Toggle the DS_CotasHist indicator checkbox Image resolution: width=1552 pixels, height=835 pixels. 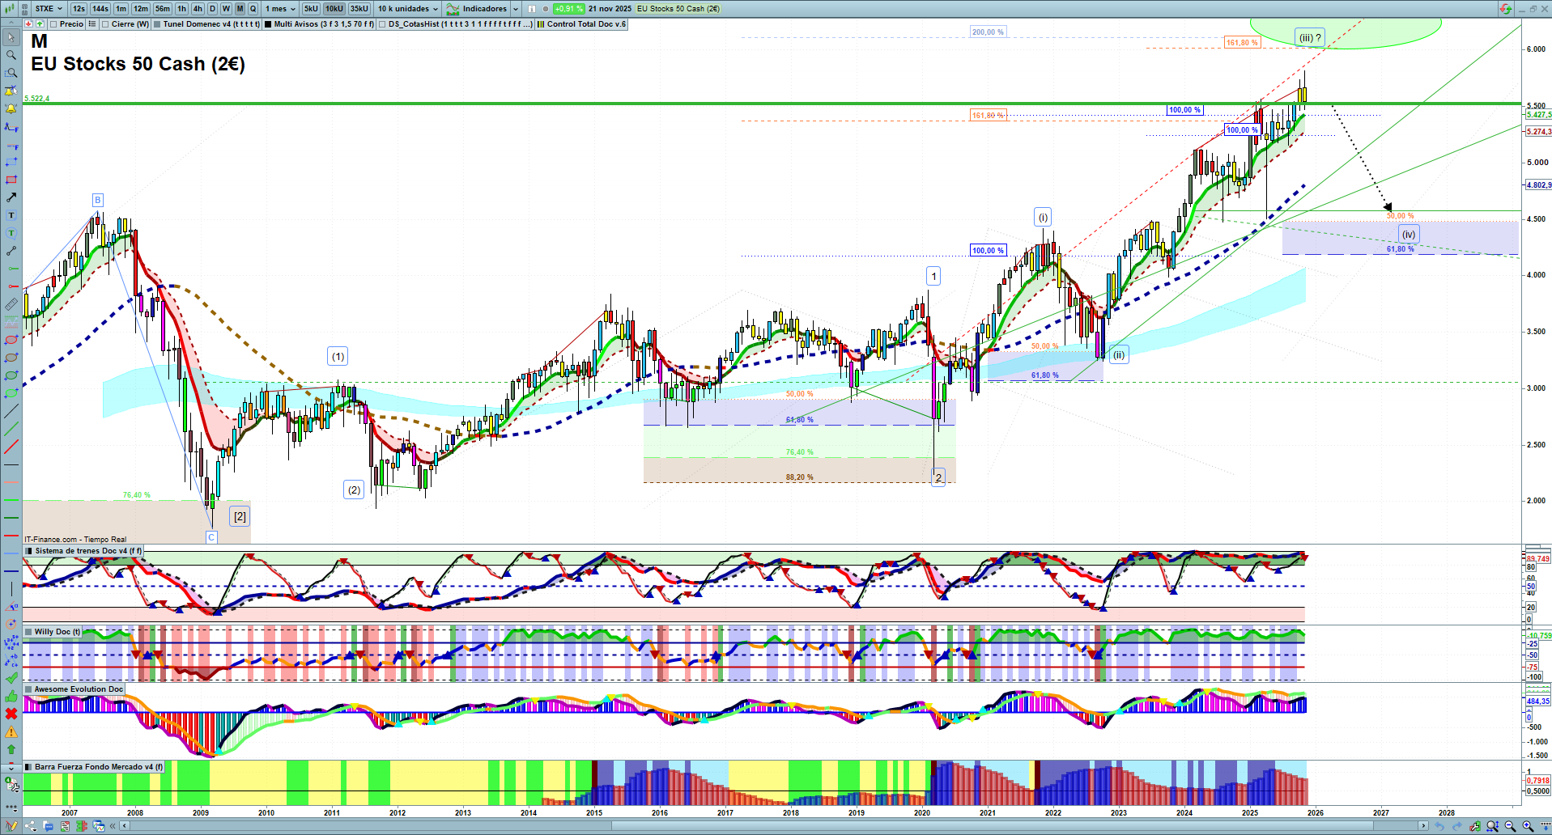(382, 24)
